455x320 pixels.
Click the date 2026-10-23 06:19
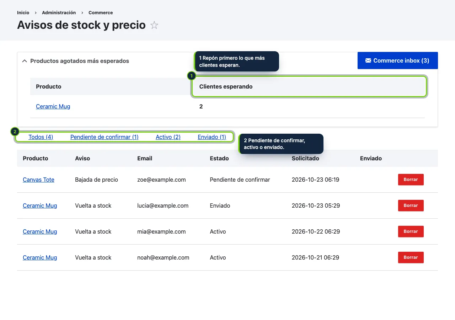(x=315, y=180)
